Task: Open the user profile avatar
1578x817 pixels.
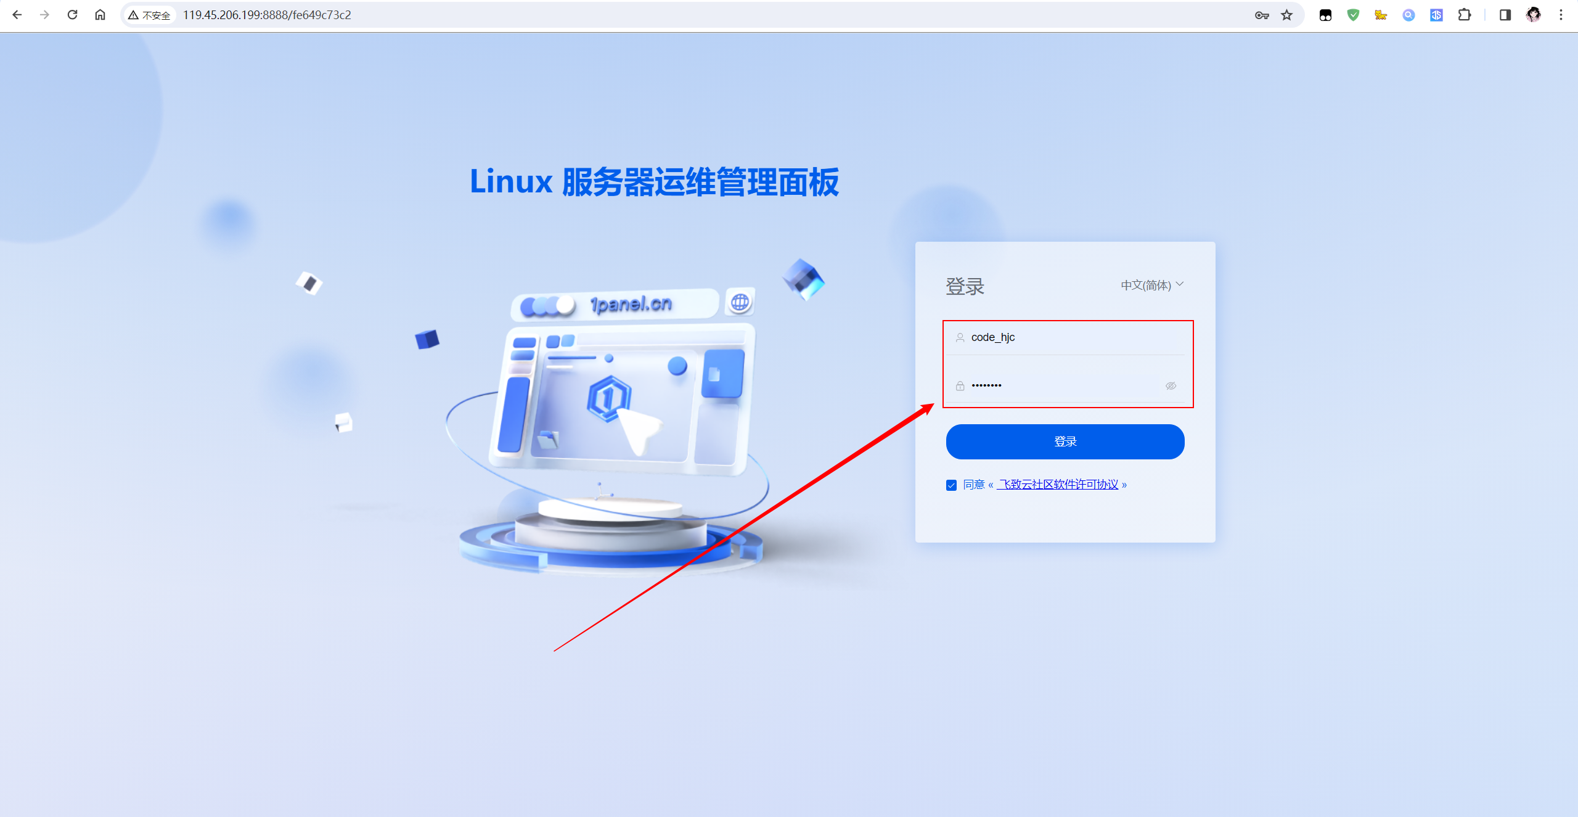Action: point(1533,15)
